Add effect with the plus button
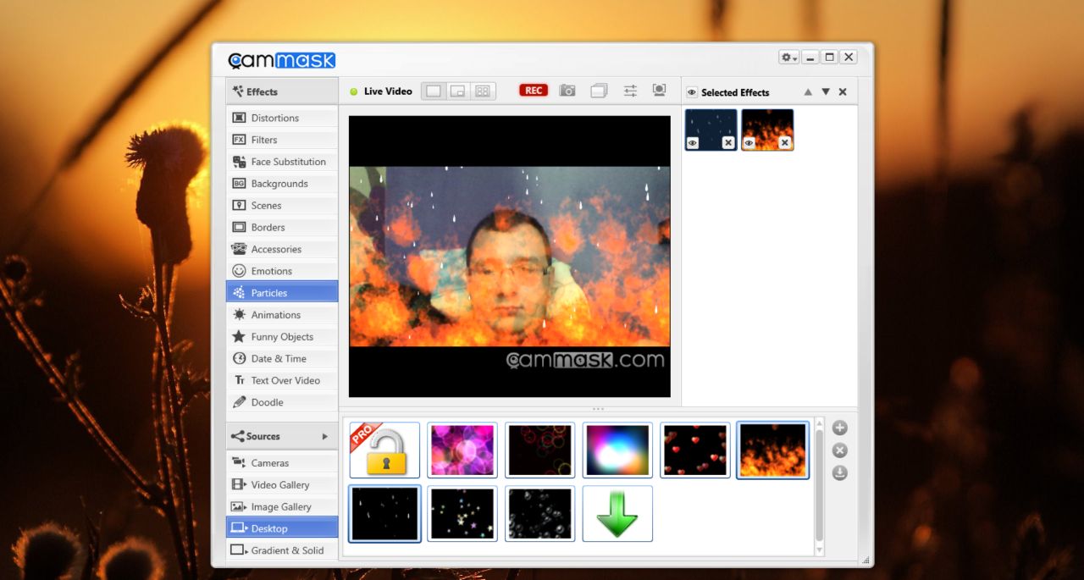Image resolution: width=1084 pixels, height=580 pixels. point(840,428)
